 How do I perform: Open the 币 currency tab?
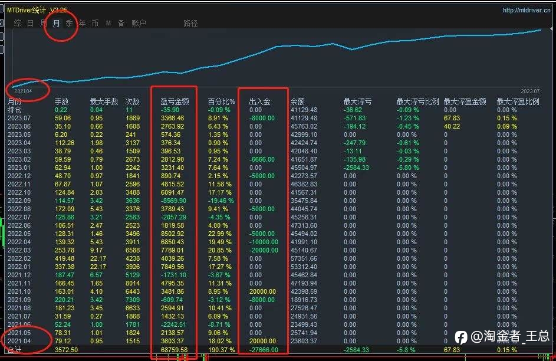[x=95, y=24]
